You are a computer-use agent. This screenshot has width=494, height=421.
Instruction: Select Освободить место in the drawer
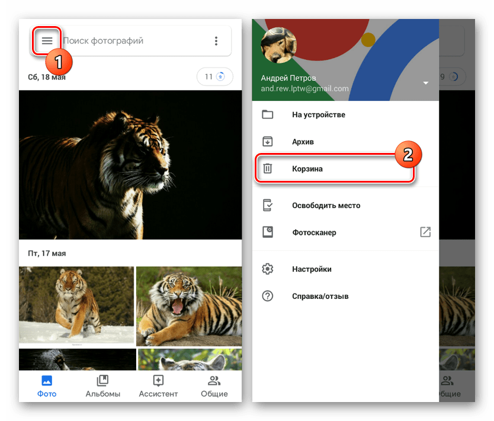coord(326,205)
